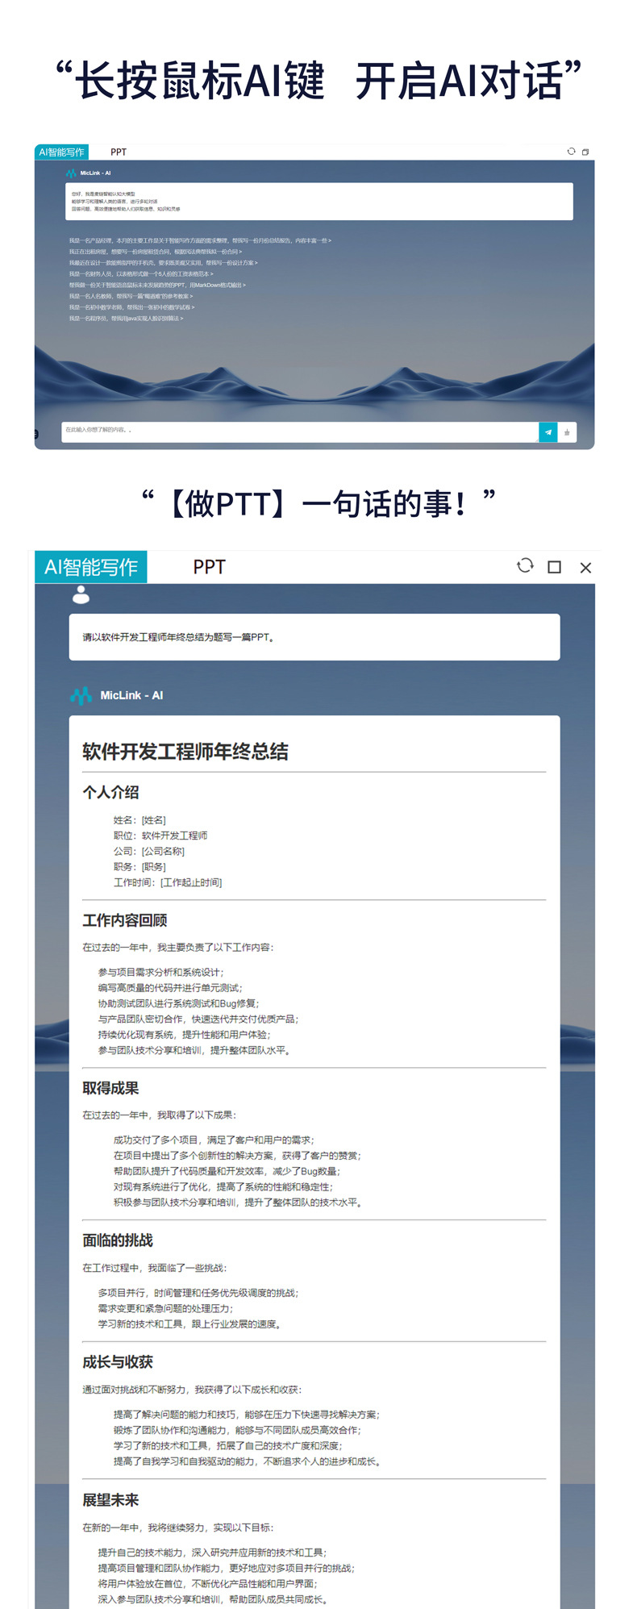Maximize the lower window
This screenshot has height=1609, width=637.
click(x=555, y=567)
